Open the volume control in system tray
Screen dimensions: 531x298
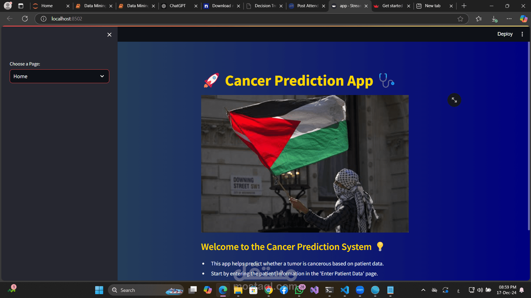(480, 290)
